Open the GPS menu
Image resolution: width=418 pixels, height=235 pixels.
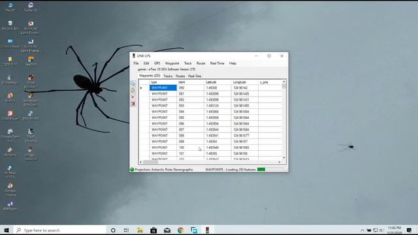tap(157, 63)
